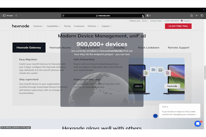Click the laptop illustration image
The height and width of the screenshot is (137, 206).
(x=157, y=79)
